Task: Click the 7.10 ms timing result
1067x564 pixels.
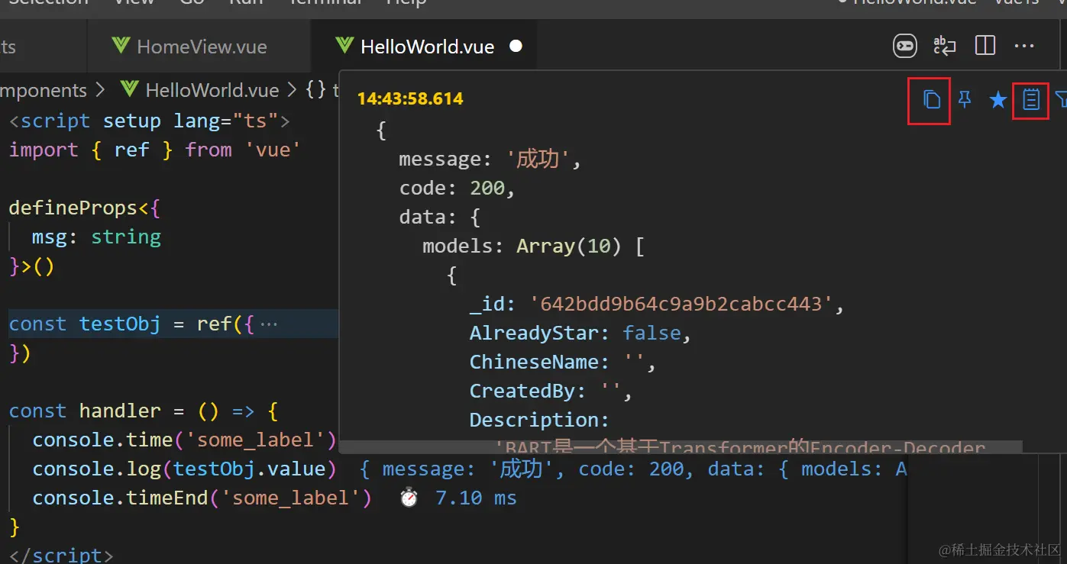Action: coord(476,498)
